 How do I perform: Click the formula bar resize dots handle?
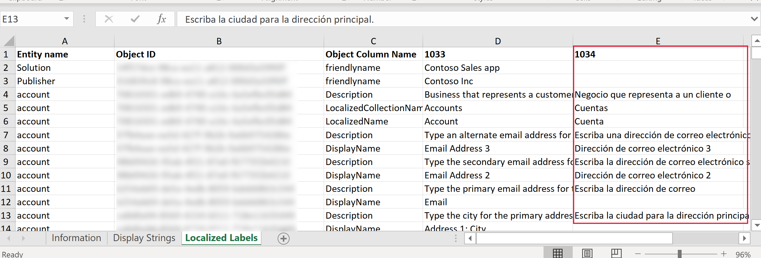point(84,19)
